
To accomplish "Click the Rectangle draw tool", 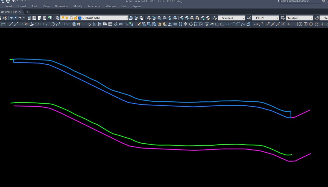I will pos(42,24).
